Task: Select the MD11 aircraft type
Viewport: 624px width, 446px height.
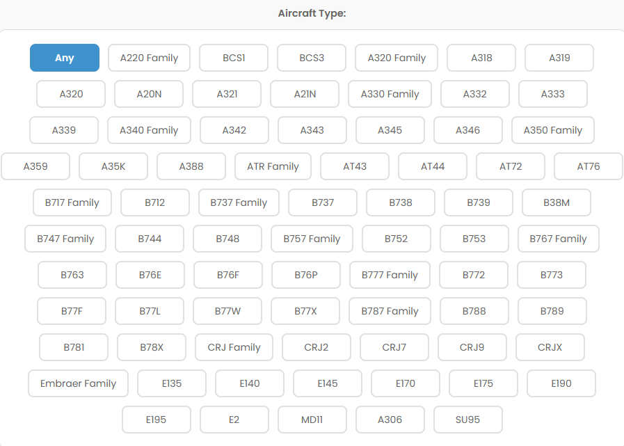Action: click(312, 420)
